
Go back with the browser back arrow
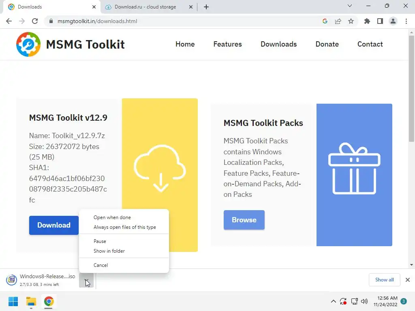point(9,21)
